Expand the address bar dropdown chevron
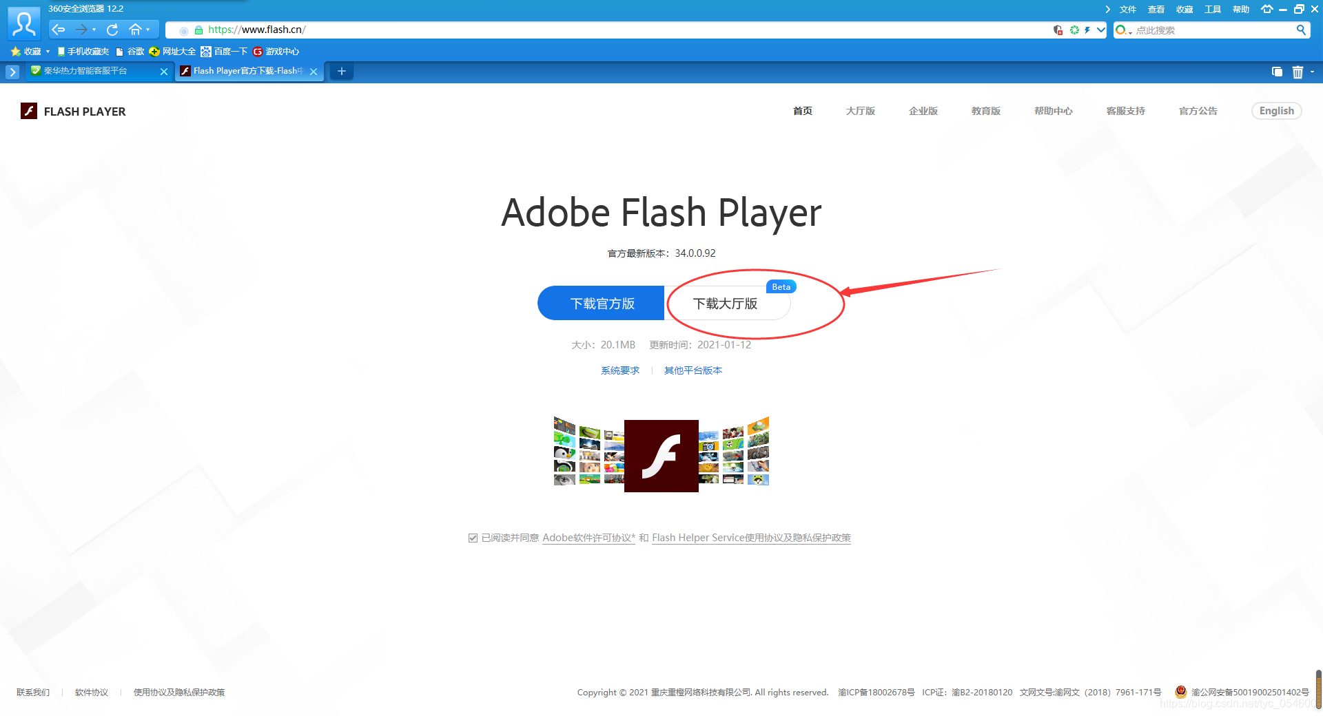Image resolution: width=1323 pixels, height=716 pixels. 1100,30
